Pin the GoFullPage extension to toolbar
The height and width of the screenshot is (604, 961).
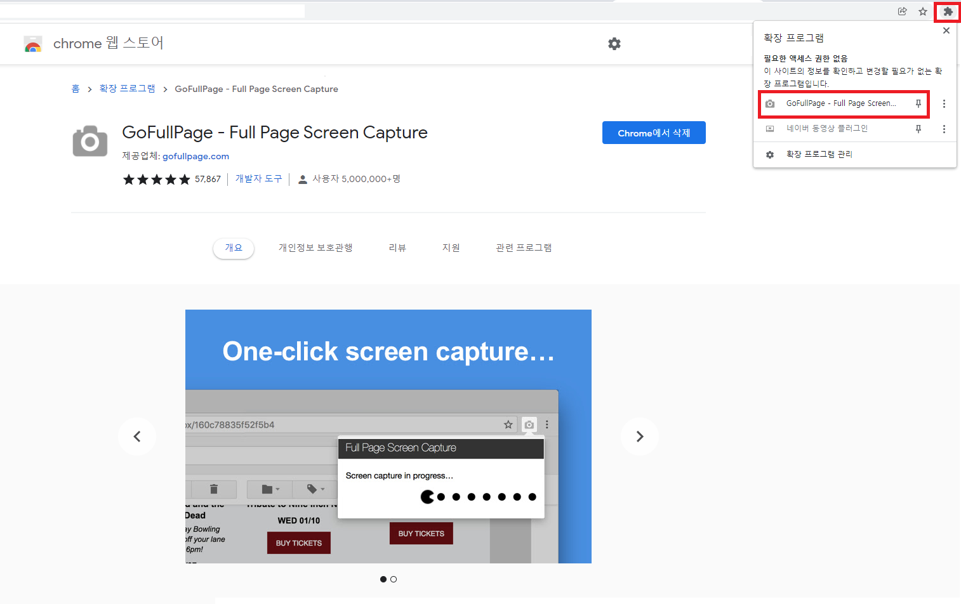coord(918,103)
